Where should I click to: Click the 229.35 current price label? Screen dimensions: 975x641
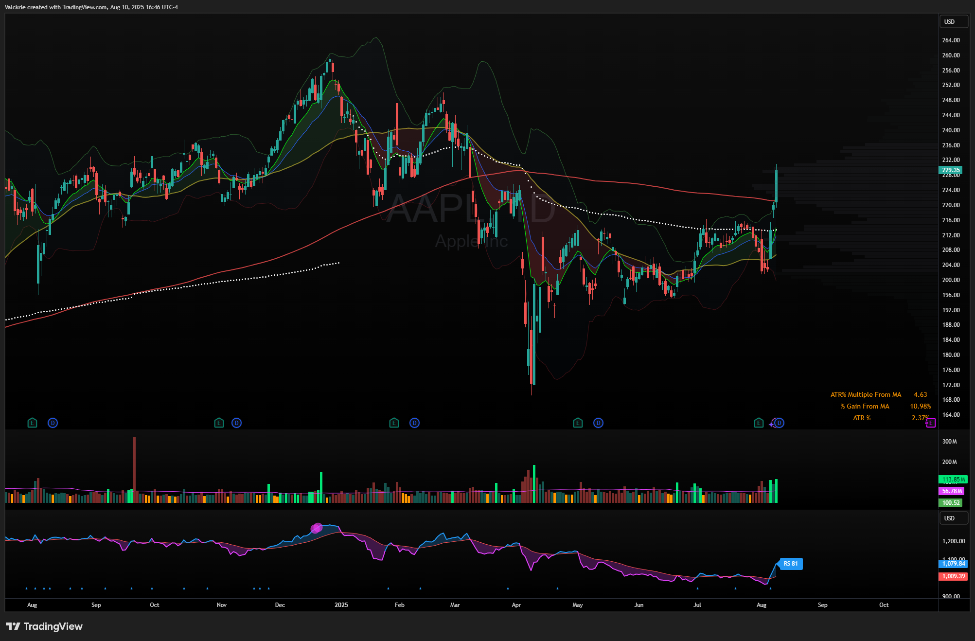coord(950,170)
